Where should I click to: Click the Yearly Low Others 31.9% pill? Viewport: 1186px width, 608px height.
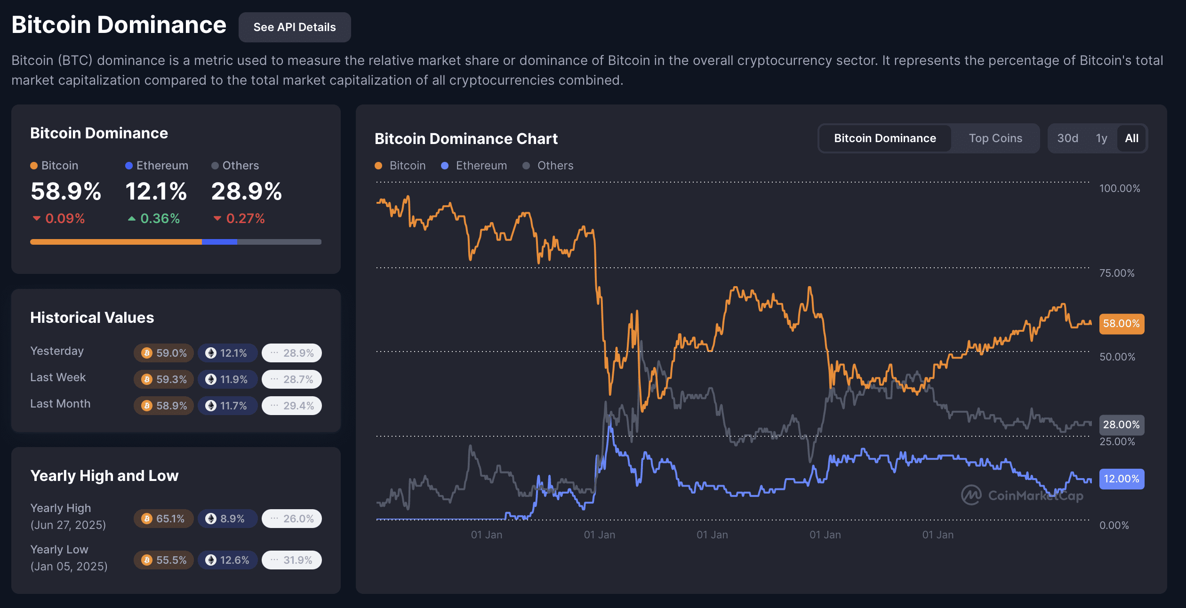click(x=292, y=560)
